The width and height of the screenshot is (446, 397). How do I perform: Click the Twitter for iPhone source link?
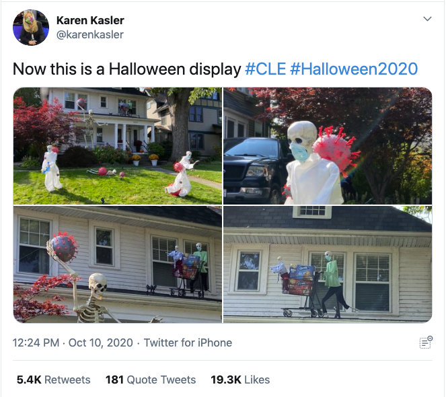188,342
